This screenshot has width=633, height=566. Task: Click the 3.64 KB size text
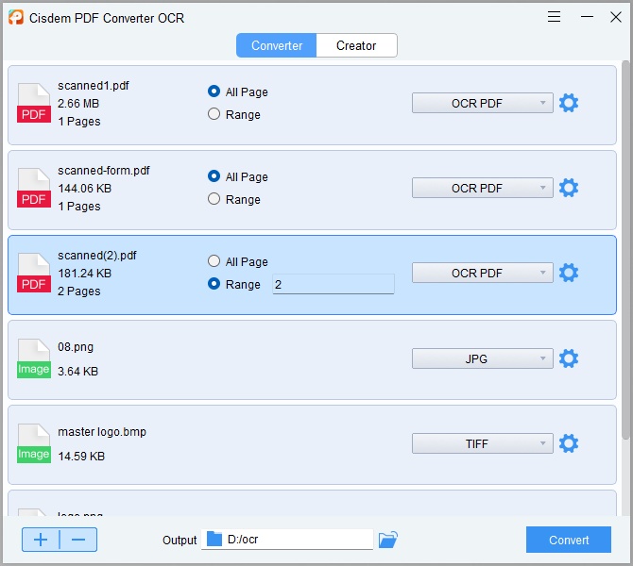pos(77,372)
